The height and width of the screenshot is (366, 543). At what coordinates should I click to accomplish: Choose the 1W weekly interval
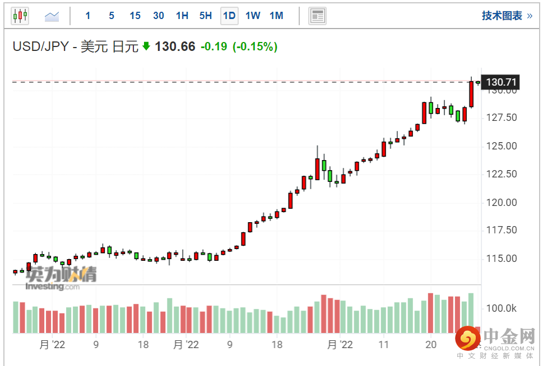click(x=253, y=16)
